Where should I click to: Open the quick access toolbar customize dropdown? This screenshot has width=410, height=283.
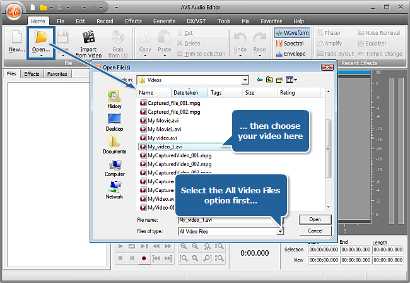[117, 8]
